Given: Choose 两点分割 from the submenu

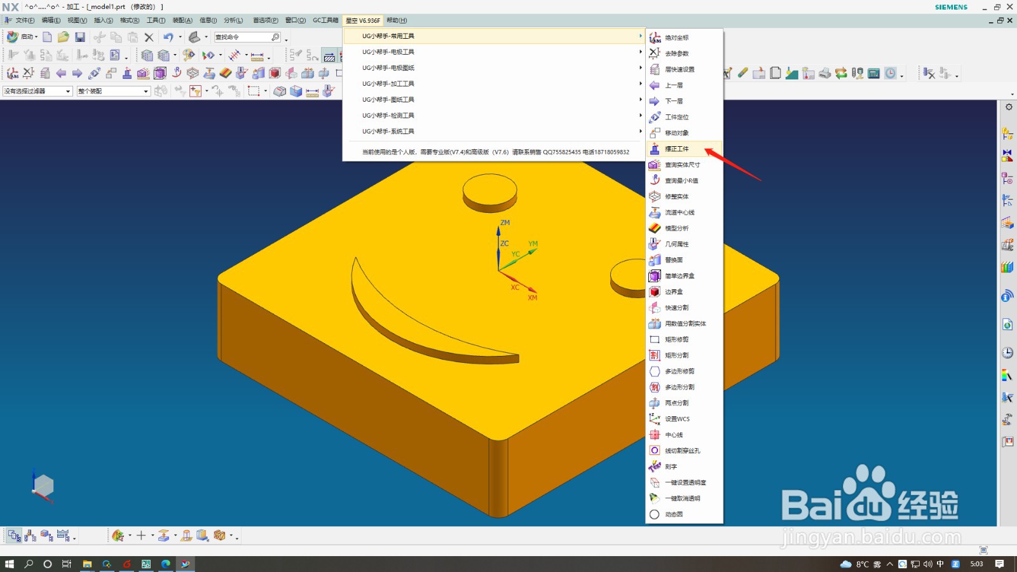Looking at the screenshot, I should pos(684,403).
